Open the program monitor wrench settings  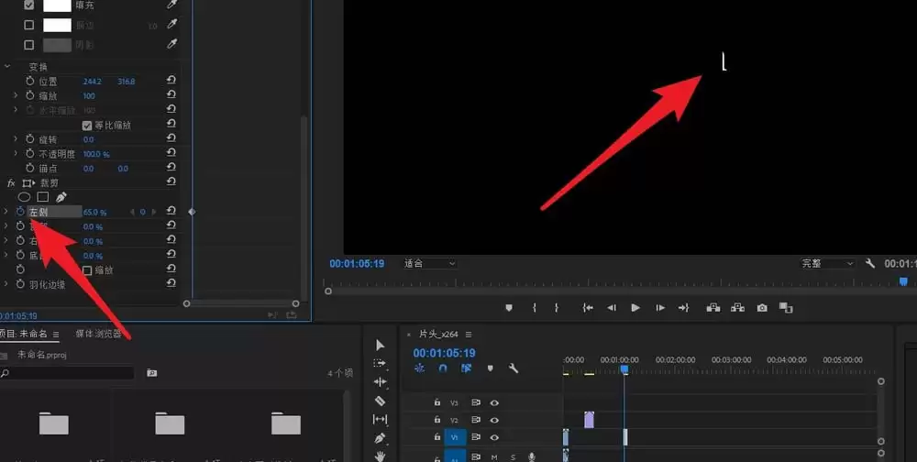(x=870, y=263)
